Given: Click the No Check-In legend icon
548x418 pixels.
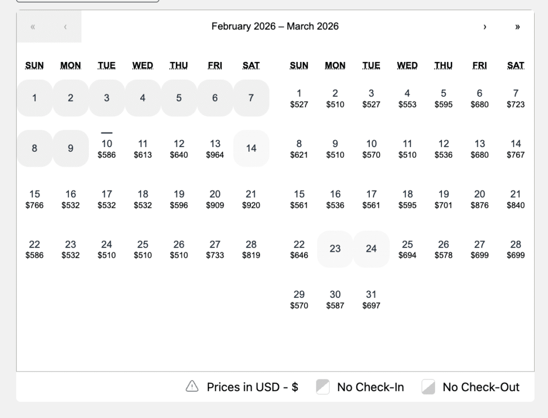Looking at the screenshot, I should [323, 386].
